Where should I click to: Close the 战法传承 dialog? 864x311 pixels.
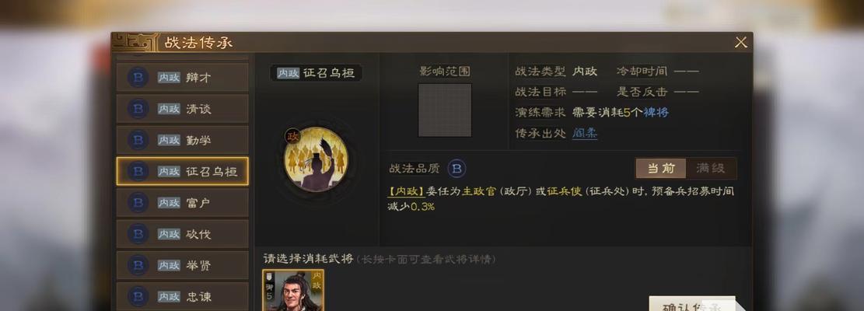741,43
